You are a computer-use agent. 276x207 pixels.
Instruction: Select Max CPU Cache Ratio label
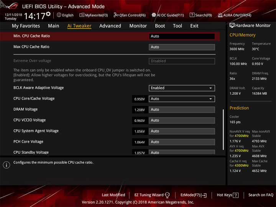click(31, 47)
